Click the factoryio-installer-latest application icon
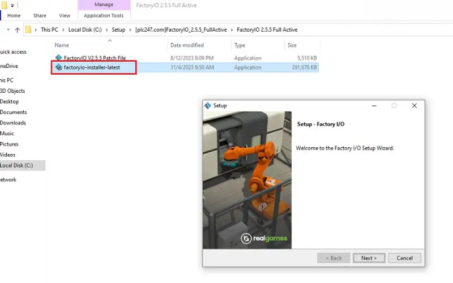 pos(59,67)
